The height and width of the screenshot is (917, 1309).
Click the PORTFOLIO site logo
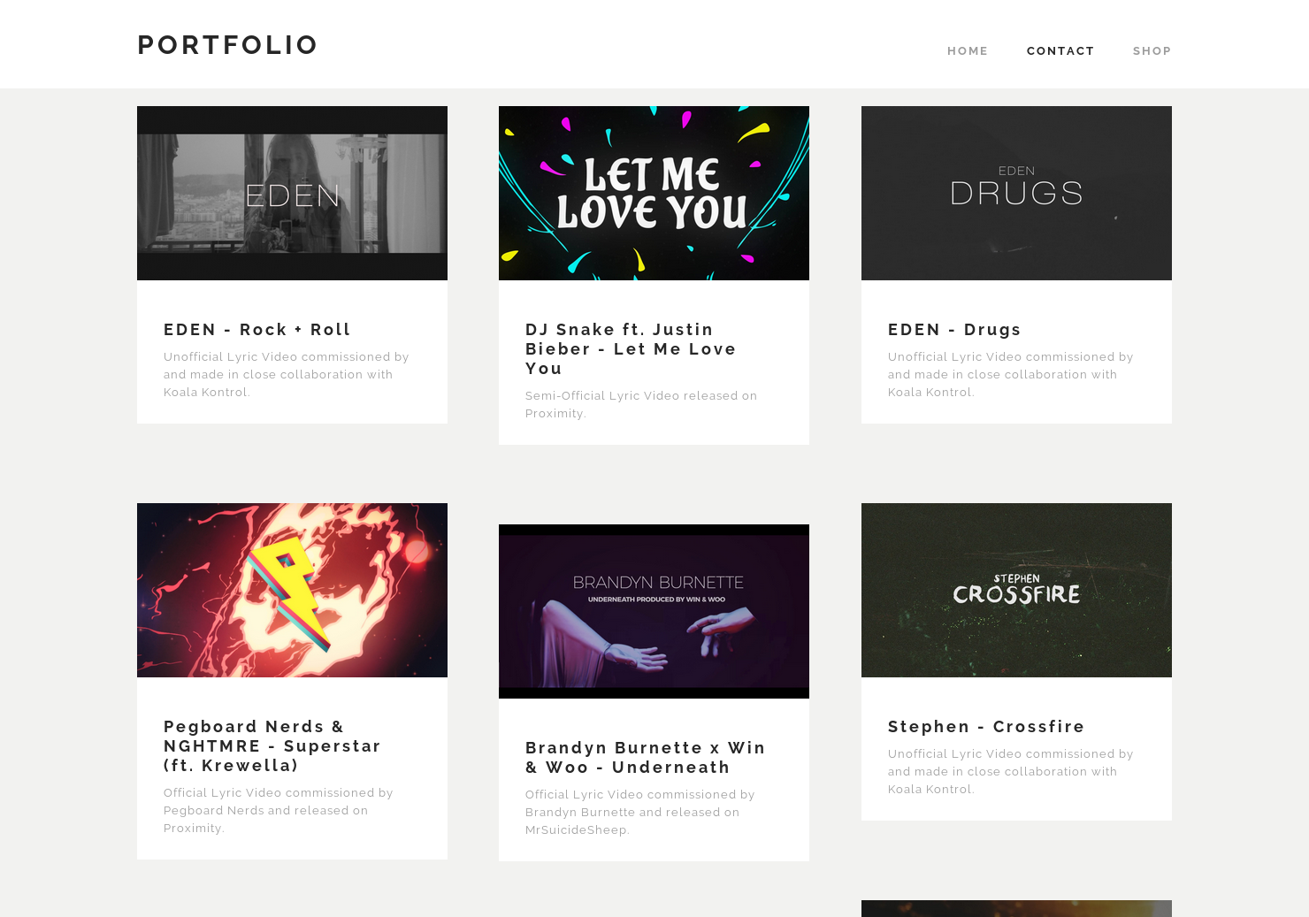(x=227, y=44)
